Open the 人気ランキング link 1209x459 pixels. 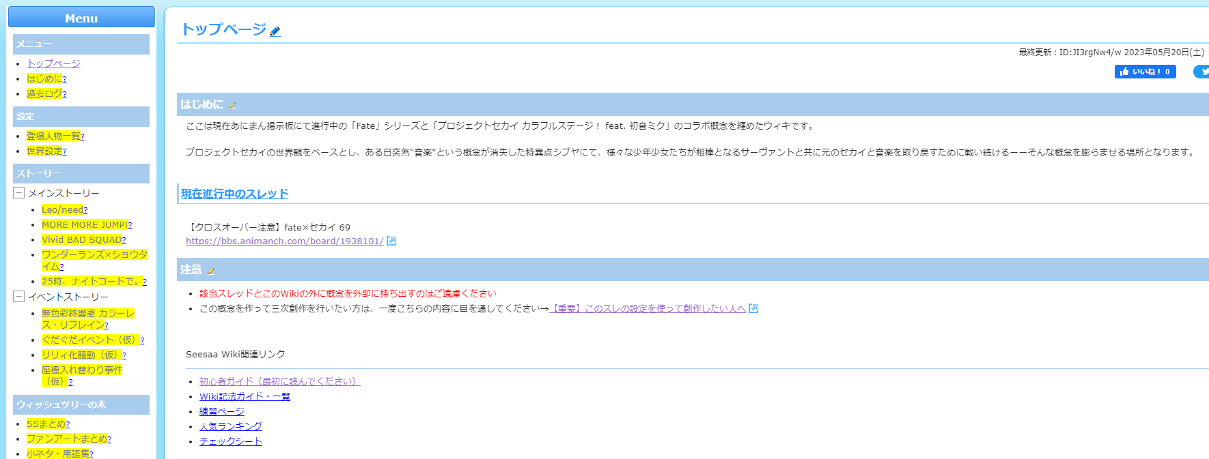(231, 426)
